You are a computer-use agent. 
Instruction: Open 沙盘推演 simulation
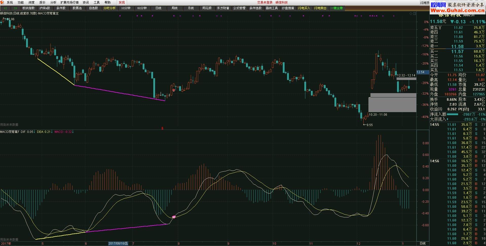[x=288, y=8]
